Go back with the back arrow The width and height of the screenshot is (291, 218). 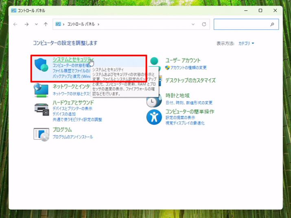[15, 24]
